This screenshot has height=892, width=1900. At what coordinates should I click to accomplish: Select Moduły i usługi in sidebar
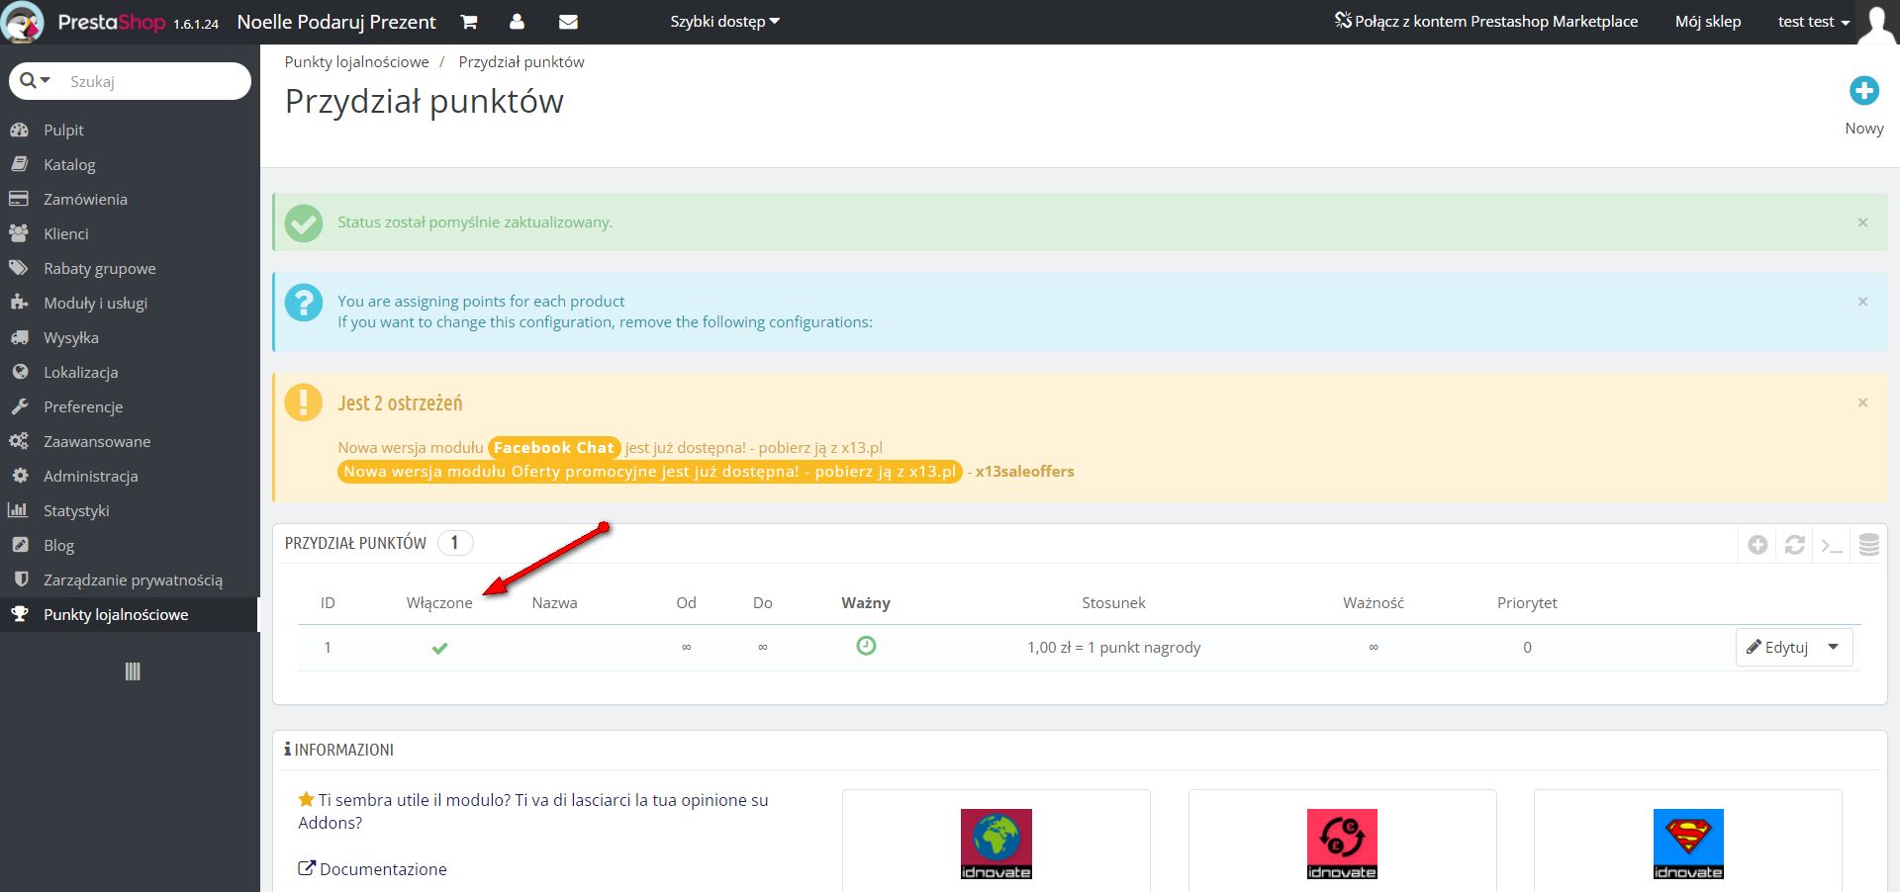[95, 303]
